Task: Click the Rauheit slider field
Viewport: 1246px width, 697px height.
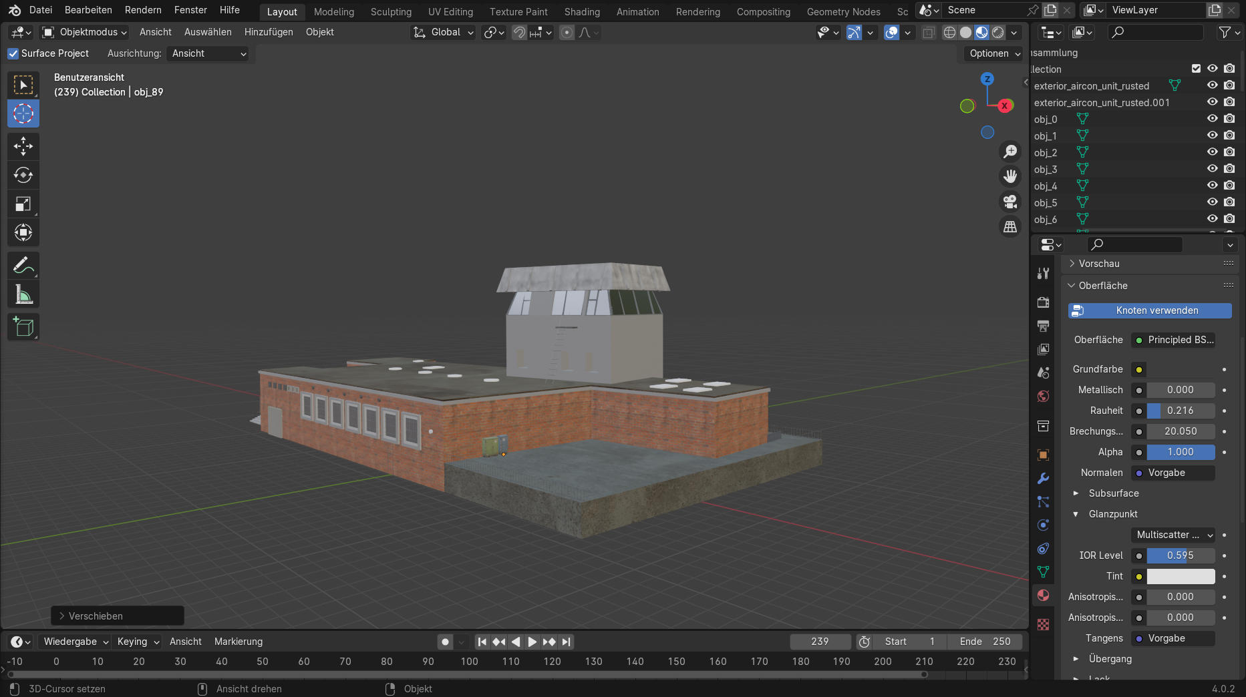Action: pos(1180,411)
